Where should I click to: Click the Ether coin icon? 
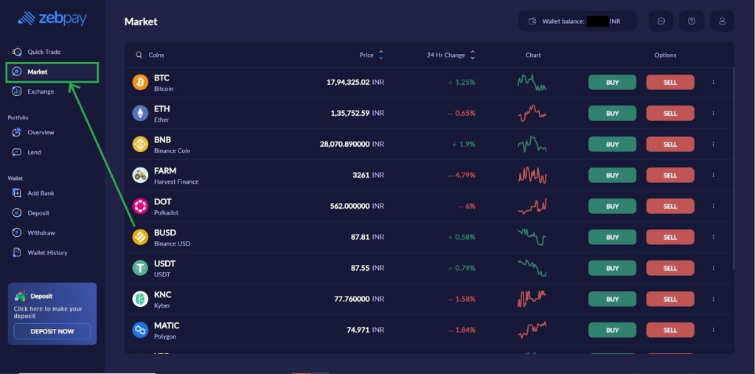(140, 114)
